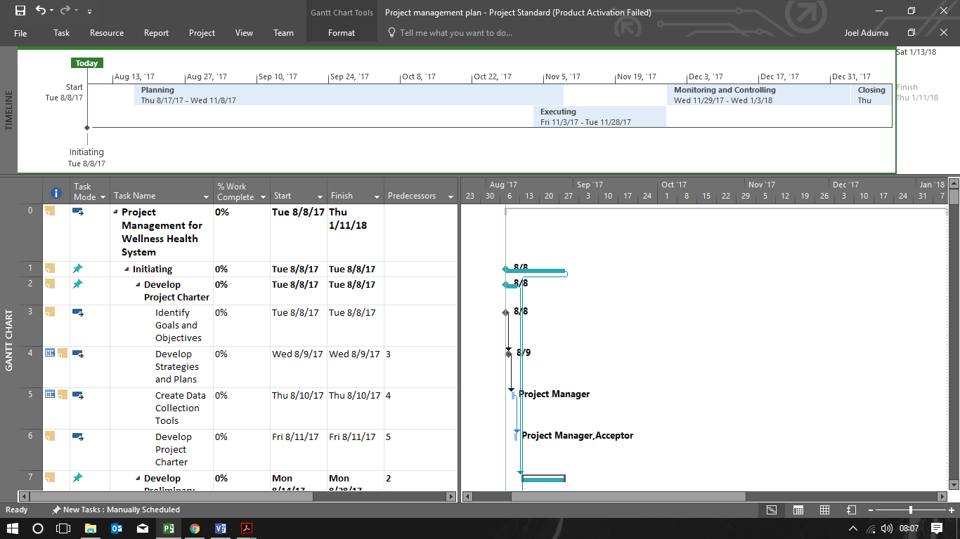The width and height of the screenshot is (960, 539).
Task: Collapse the Initiating summary task
Action: pyautogui.click(x=127, y=269)
